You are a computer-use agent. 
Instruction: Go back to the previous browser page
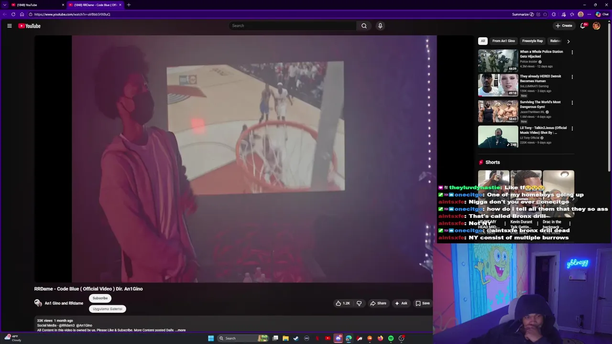click(x=5, y=14)
